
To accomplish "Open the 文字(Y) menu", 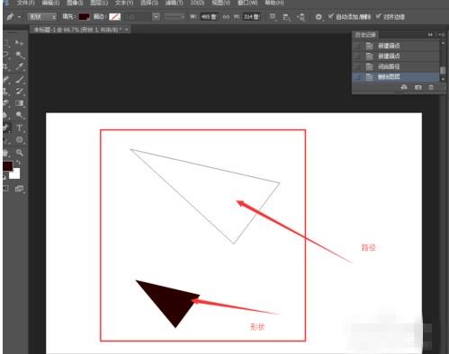I will (x=124, y=3).
